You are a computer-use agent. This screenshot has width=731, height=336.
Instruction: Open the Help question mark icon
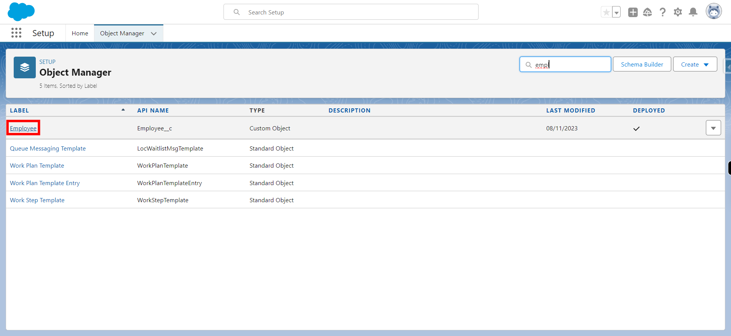point(663,12)
